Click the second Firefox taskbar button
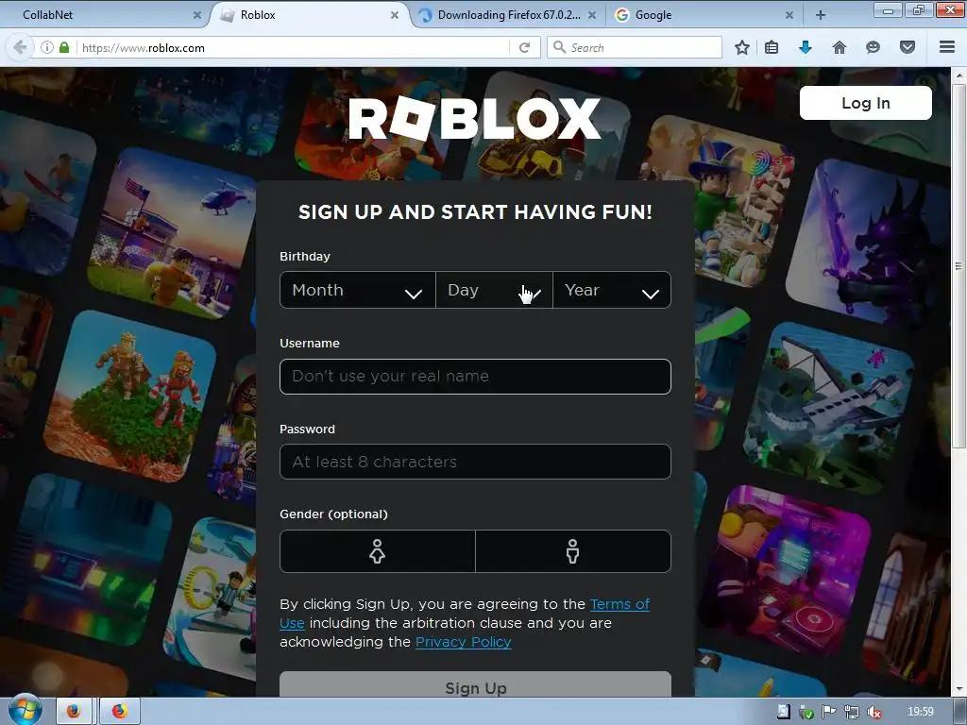This screenshot has width=967, height=725. (120, 712)
